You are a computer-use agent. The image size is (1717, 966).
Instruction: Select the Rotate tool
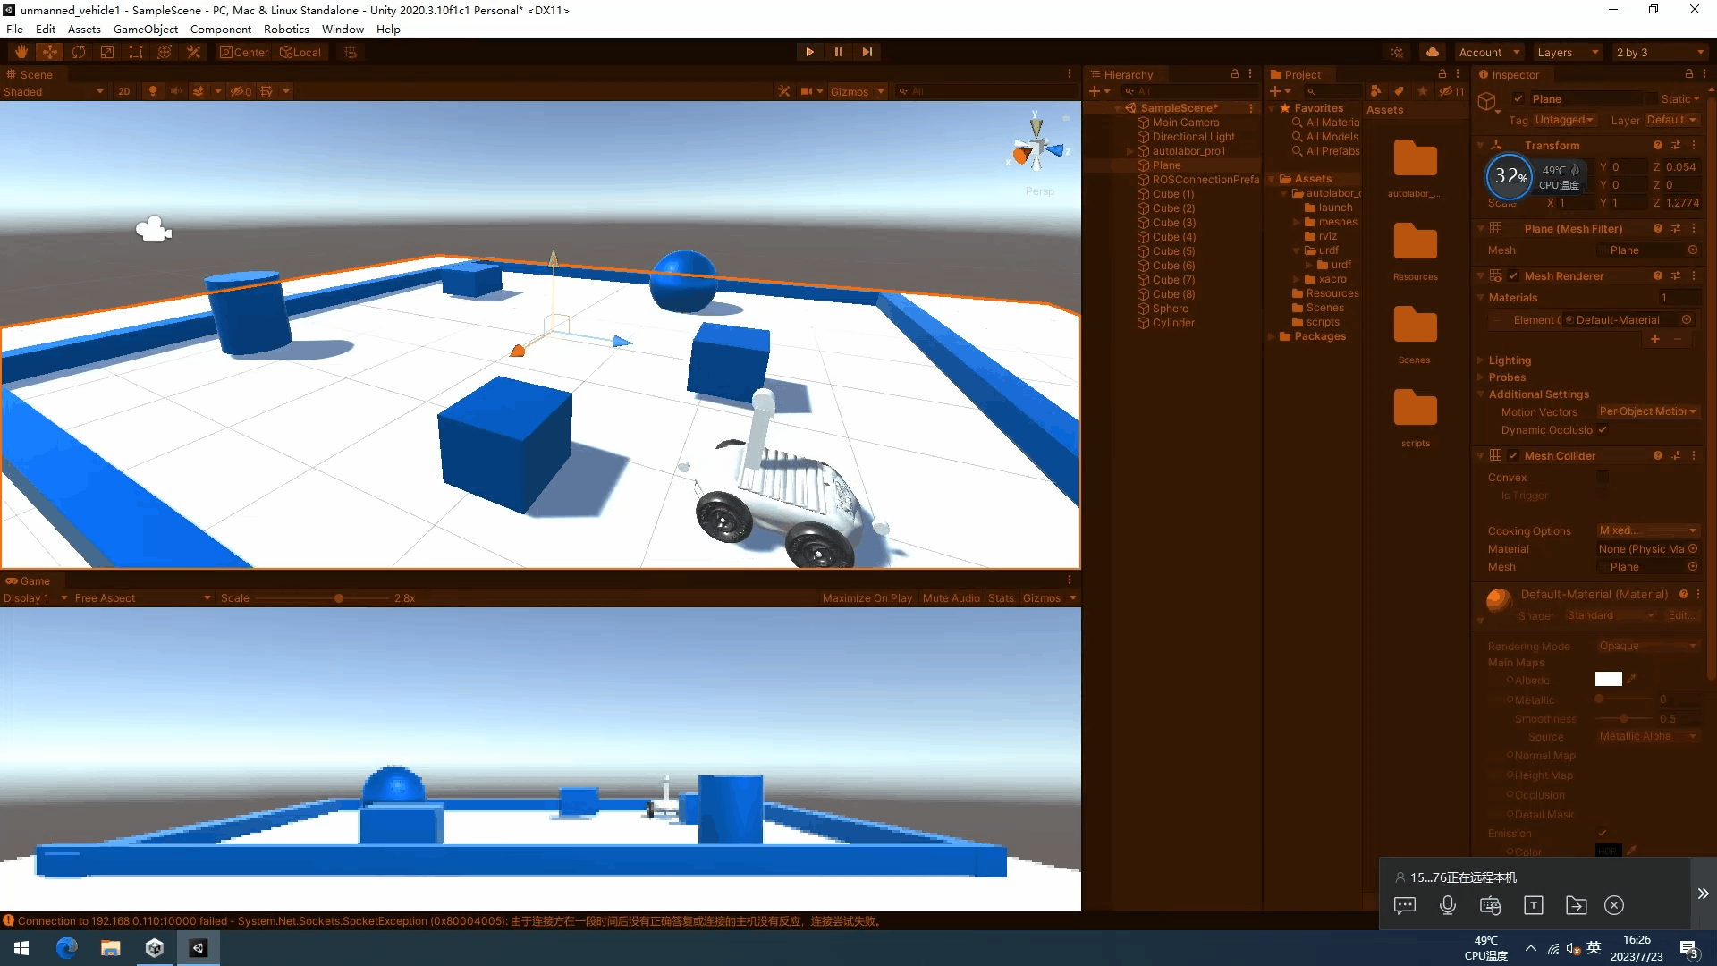pos(79,52)
